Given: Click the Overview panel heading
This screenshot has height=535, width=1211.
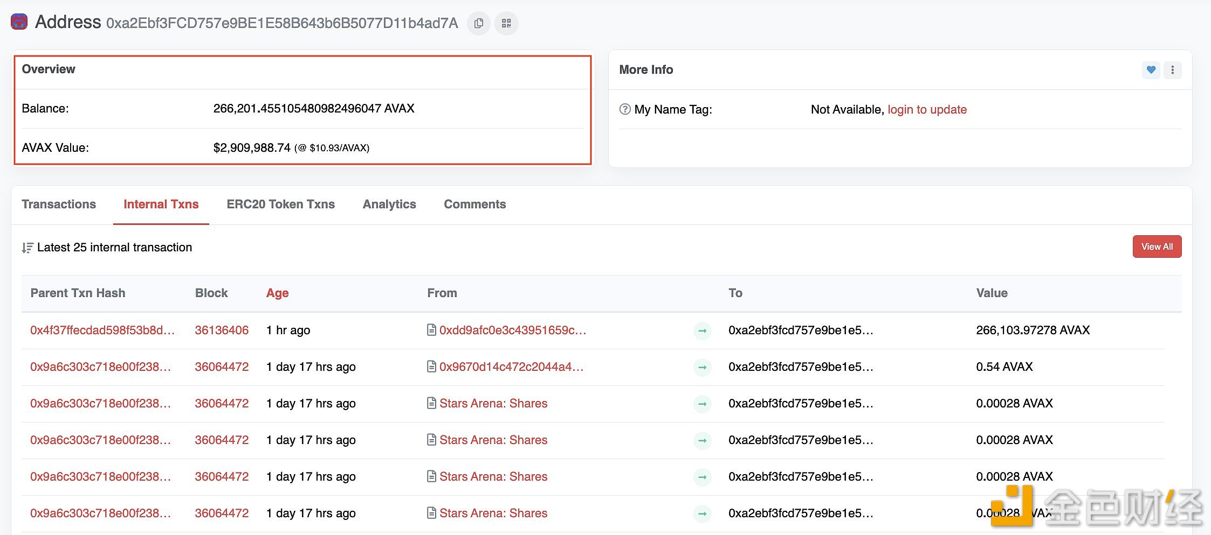Looking at the screenshot, I should point(49,69).
